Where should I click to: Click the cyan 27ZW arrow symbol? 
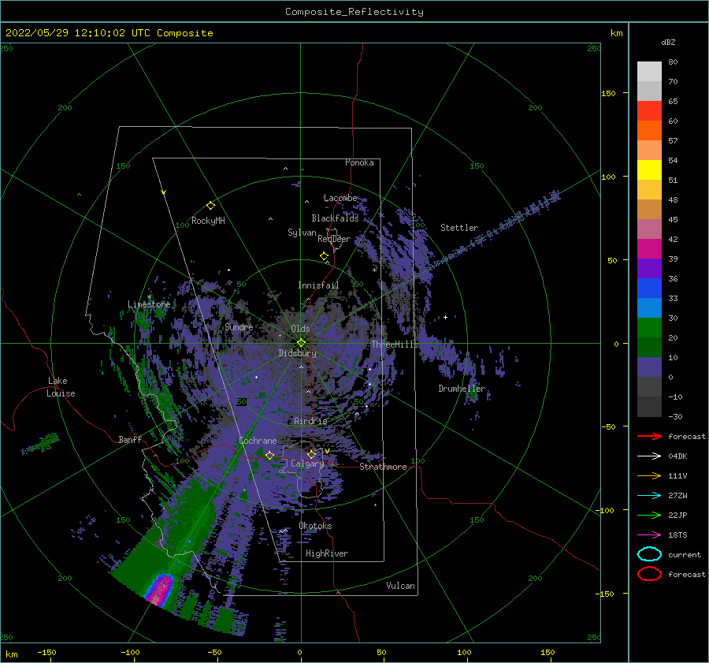(x=649, y=496)
